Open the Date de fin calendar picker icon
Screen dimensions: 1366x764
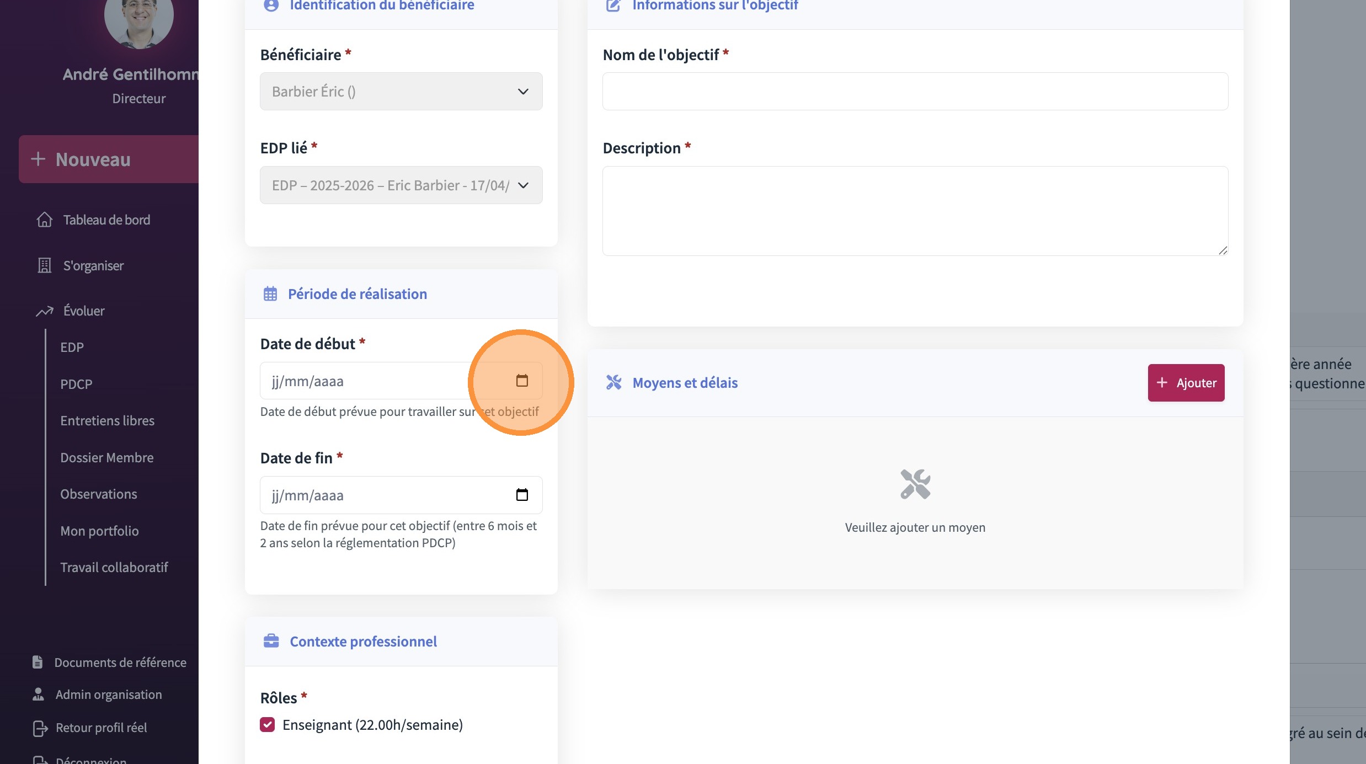tap(522, 495)
